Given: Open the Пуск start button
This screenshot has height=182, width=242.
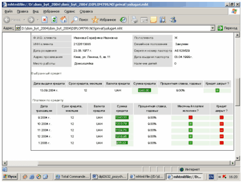Looking at the screenshot, I should (x=10, y=176).
